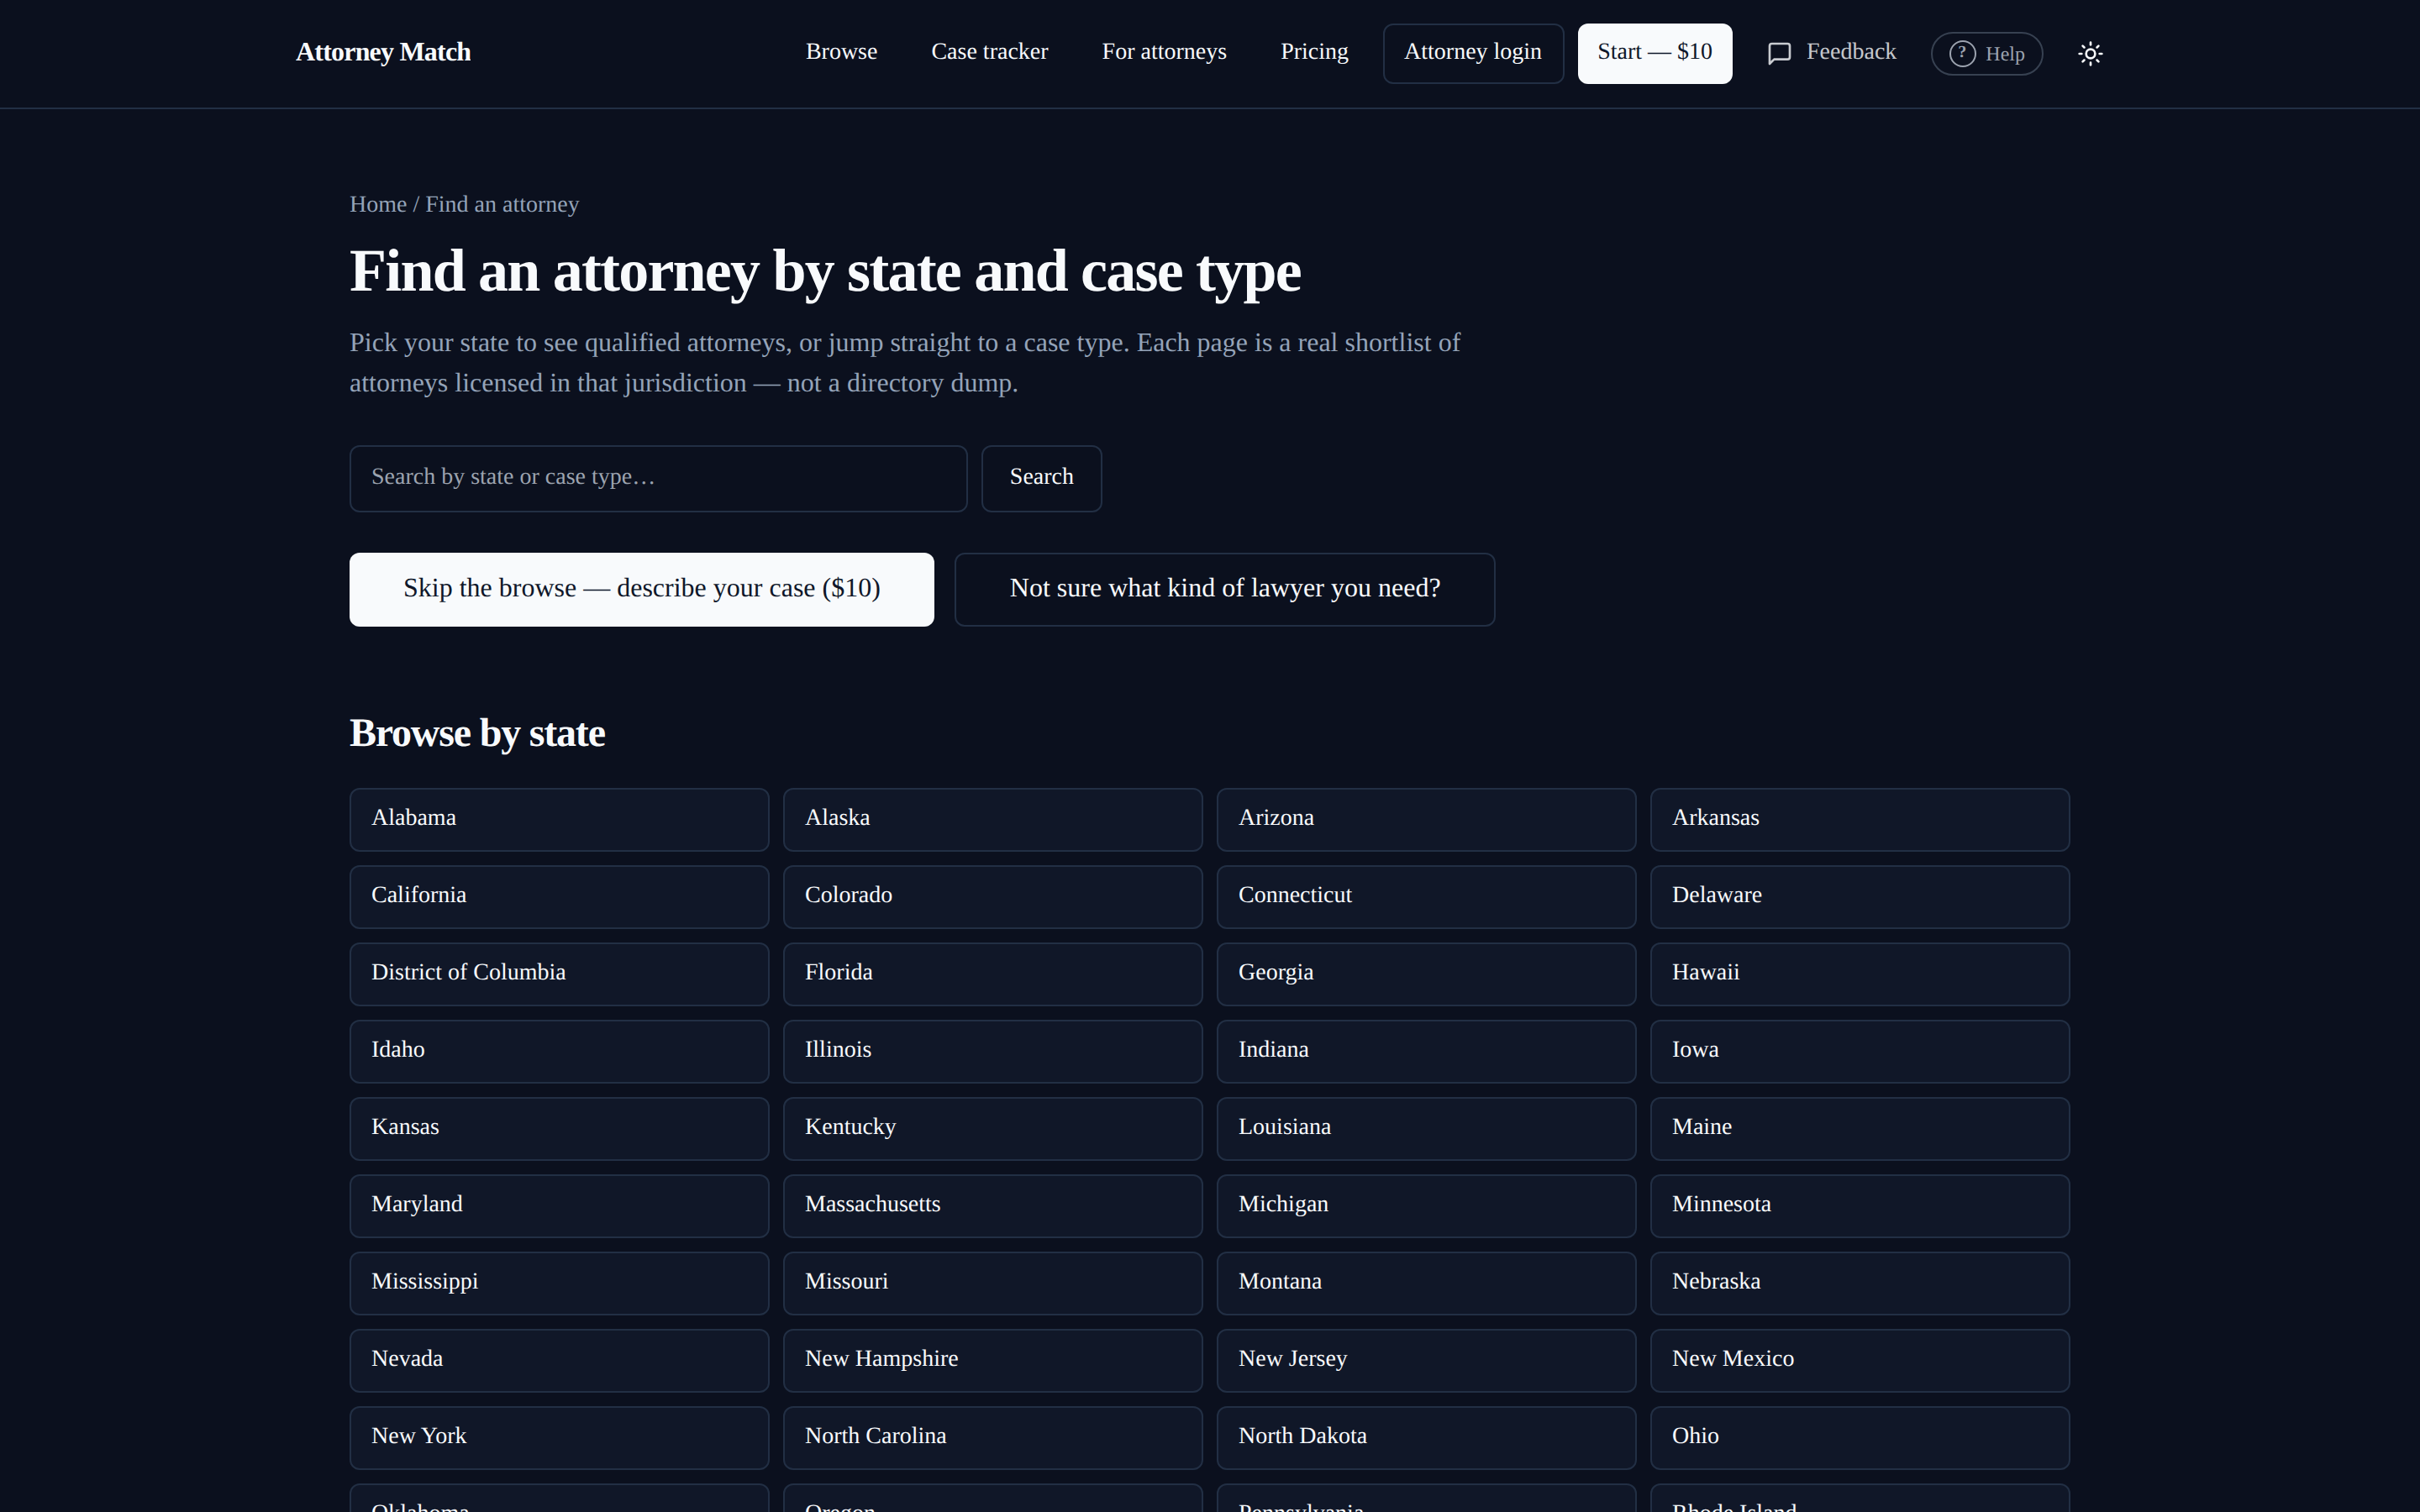
Task: Select Nevada state tile
Action: point(559,1360)
